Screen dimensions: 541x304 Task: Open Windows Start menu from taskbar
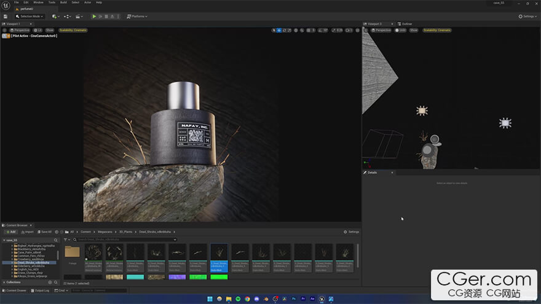point(209,299)
